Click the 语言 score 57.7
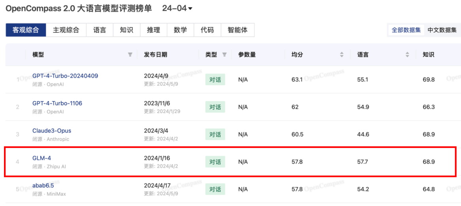 pyautogui.click(x=363, y=162)
